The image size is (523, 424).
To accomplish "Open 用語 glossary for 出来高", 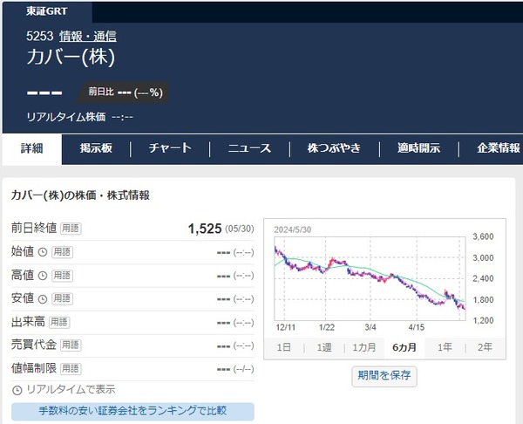I will pyautogui.click(x=59, y=322).
